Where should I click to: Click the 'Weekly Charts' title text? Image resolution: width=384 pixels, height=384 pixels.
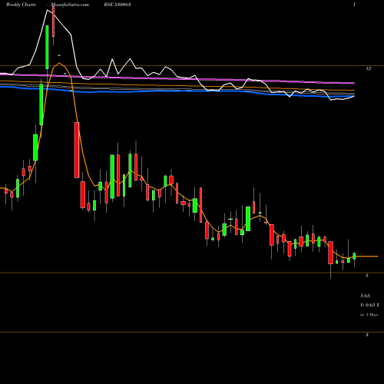point(21,5)
